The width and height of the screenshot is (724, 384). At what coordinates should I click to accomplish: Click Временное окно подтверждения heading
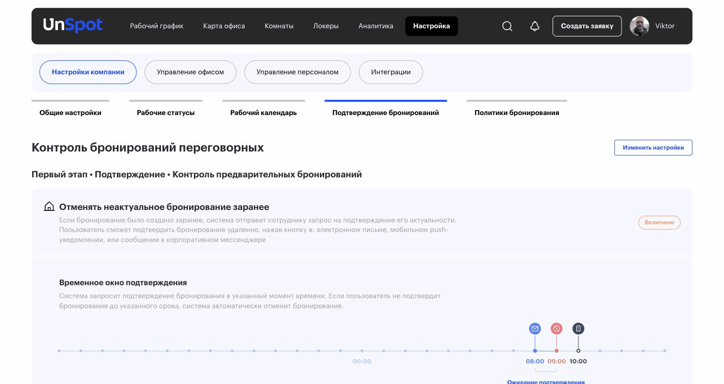[x=123, y=282]
